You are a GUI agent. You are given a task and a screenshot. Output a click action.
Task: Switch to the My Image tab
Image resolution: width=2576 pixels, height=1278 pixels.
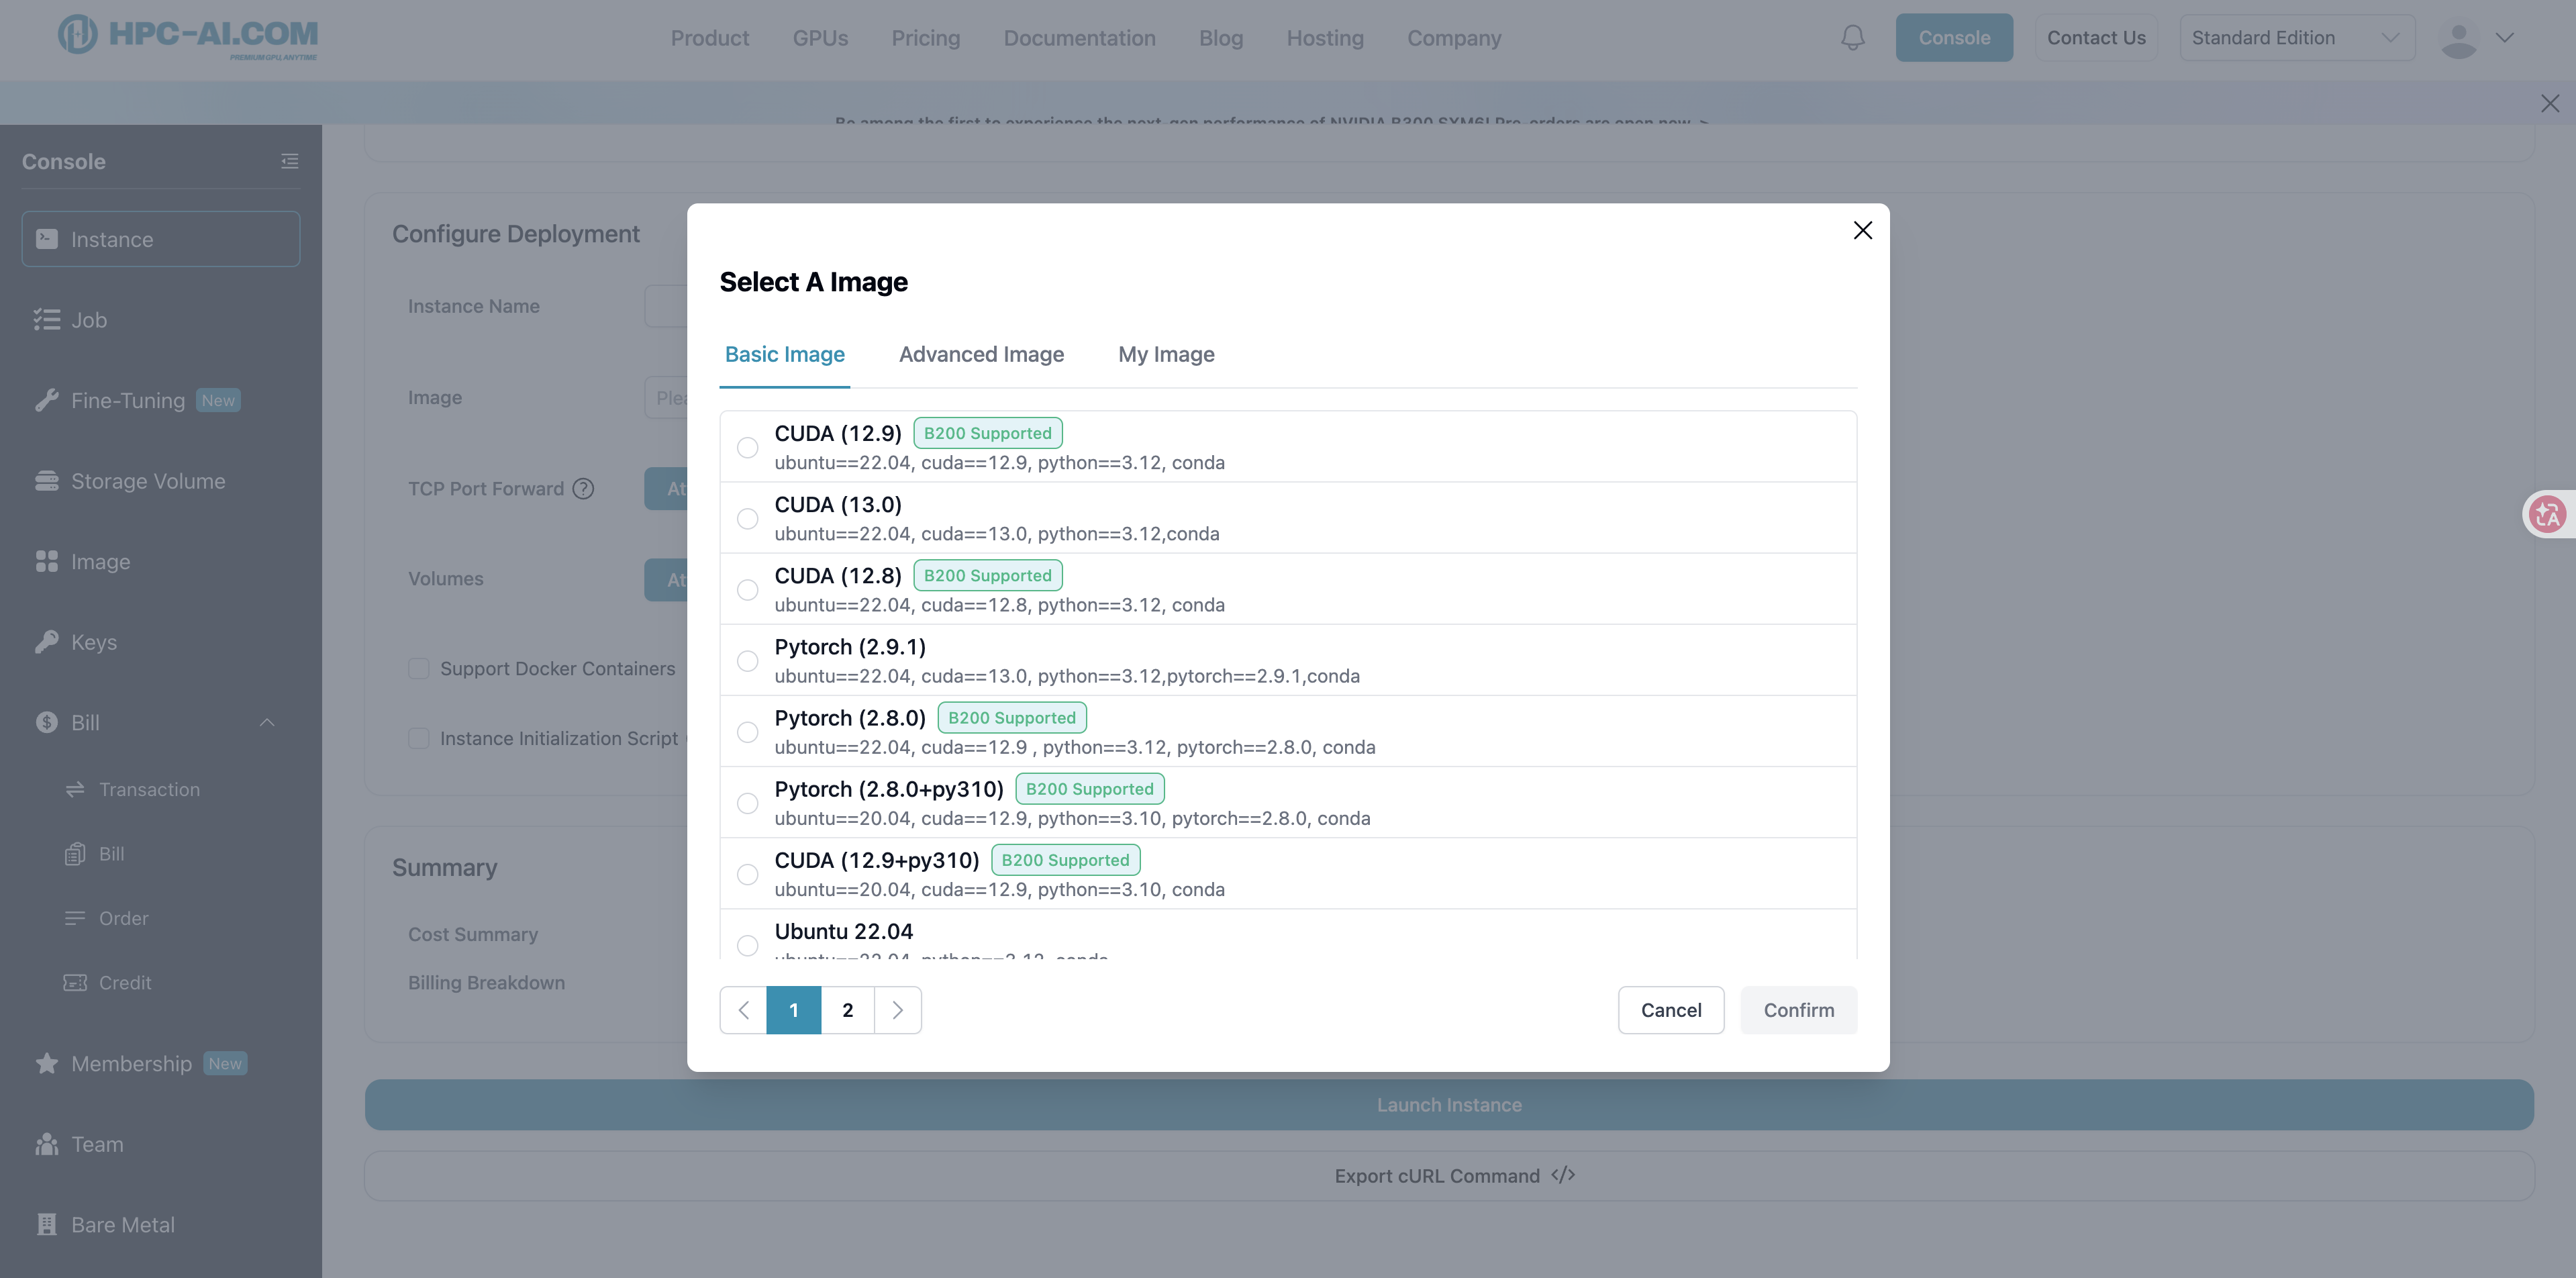1165,354
